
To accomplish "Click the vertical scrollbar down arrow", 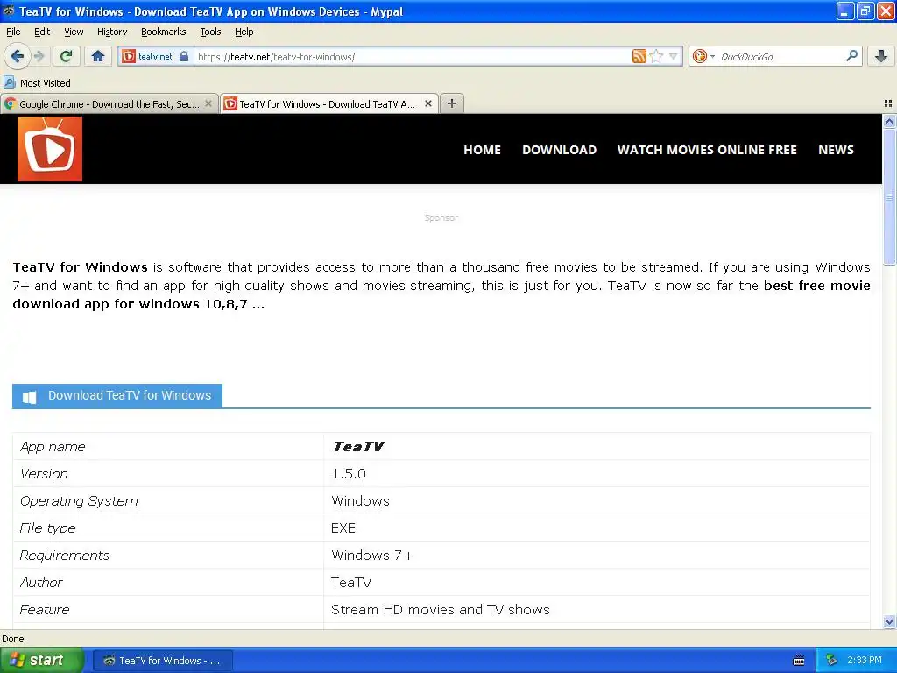I will 889,621.
